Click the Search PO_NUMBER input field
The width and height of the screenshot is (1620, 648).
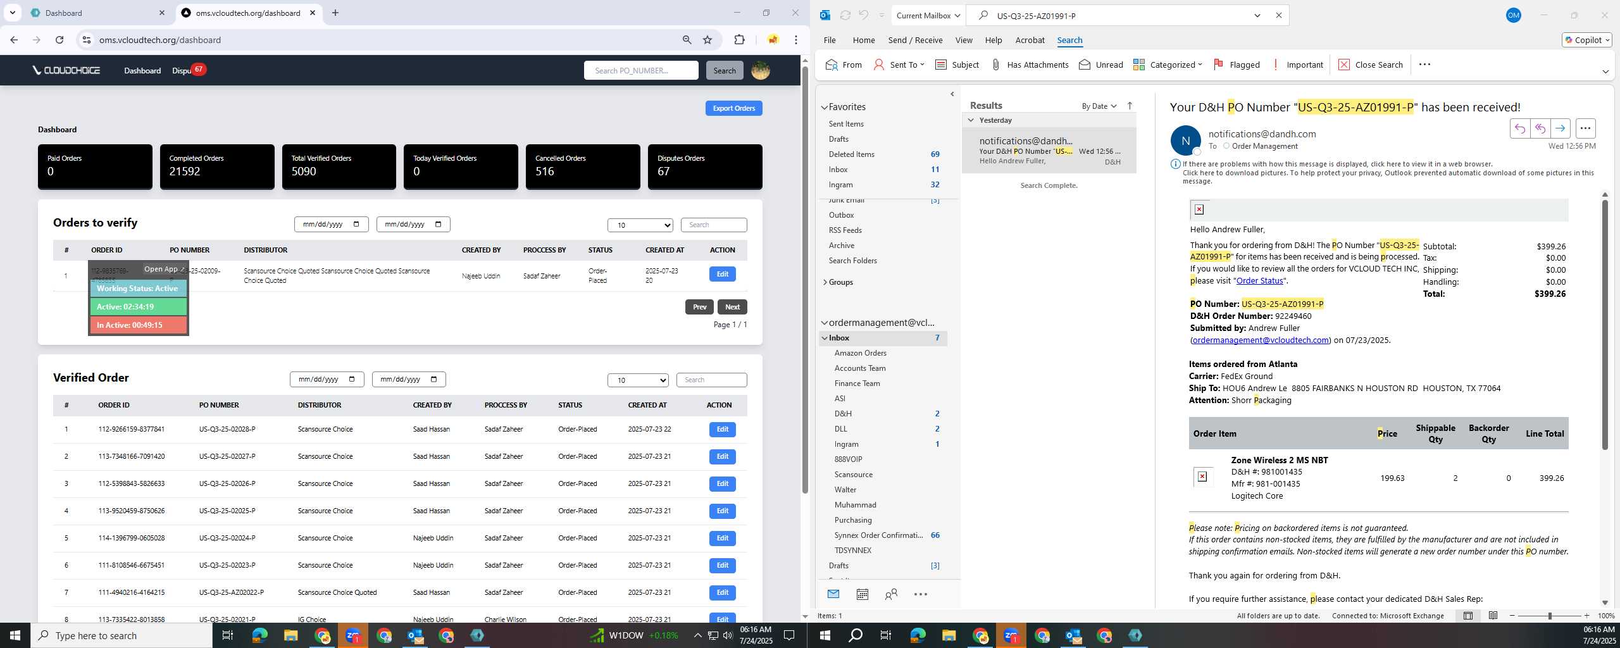tap(641, 70)
